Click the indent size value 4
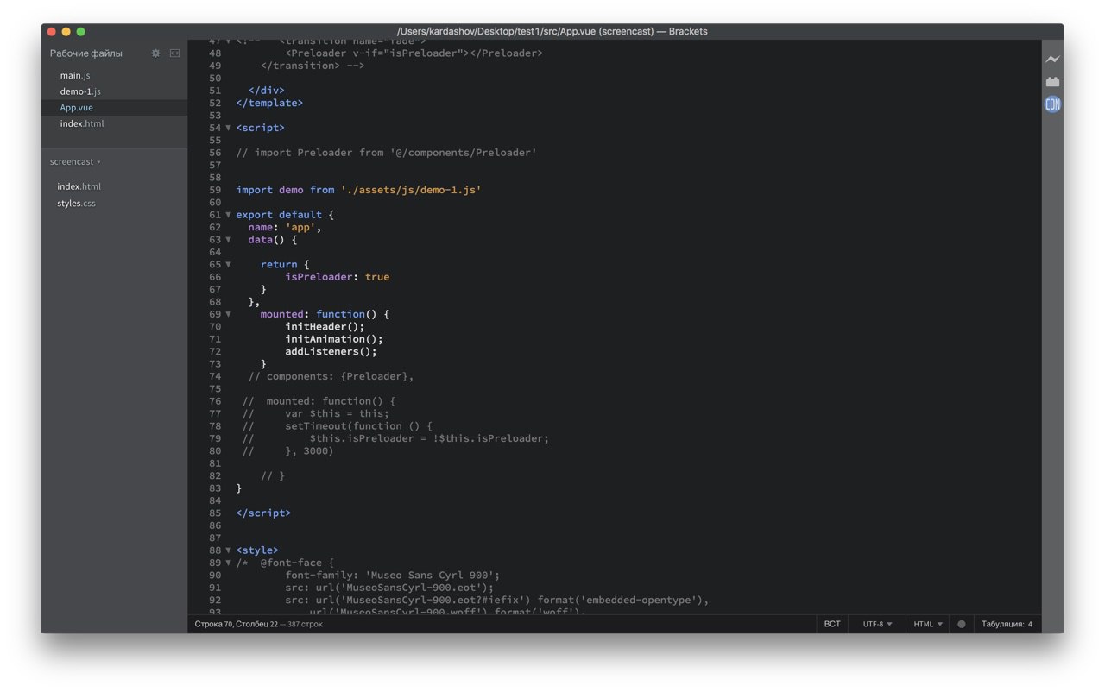This screenshot has width=1105, height=692. tap(1030, 624)
